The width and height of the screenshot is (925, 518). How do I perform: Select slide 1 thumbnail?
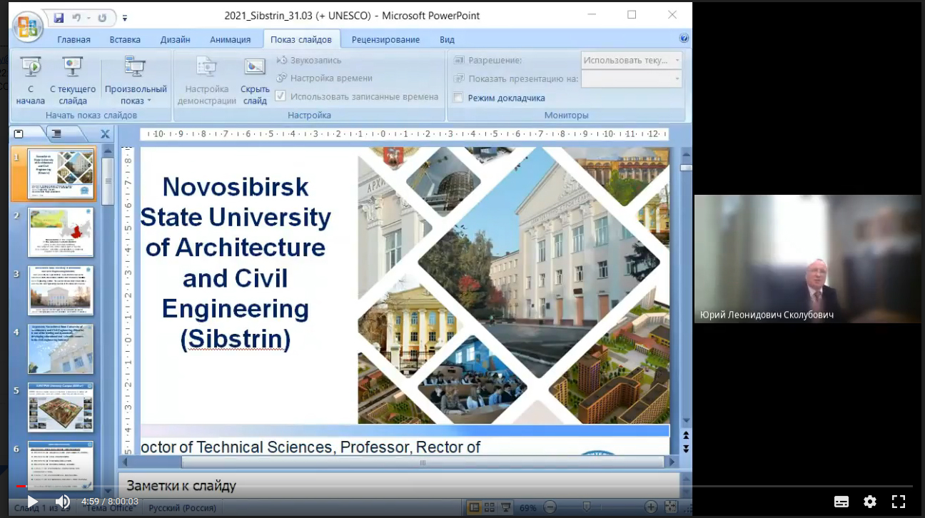(x=61, y=173)
